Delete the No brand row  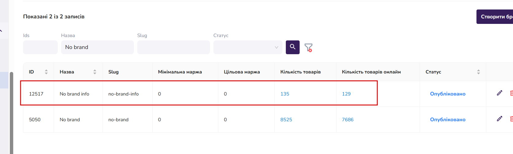coord(511,119)
